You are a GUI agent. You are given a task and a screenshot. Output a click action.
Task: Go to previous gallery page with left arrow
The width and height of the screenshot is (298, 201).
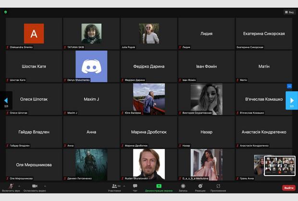[x=6, y=100]
